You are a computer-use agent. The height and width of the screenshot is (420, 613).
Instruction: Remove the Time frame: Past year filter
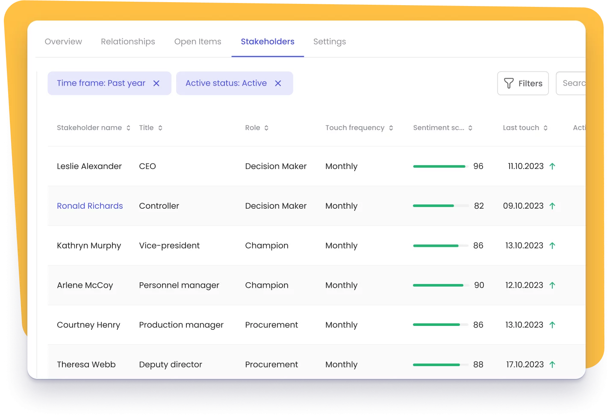coord(156,83)
